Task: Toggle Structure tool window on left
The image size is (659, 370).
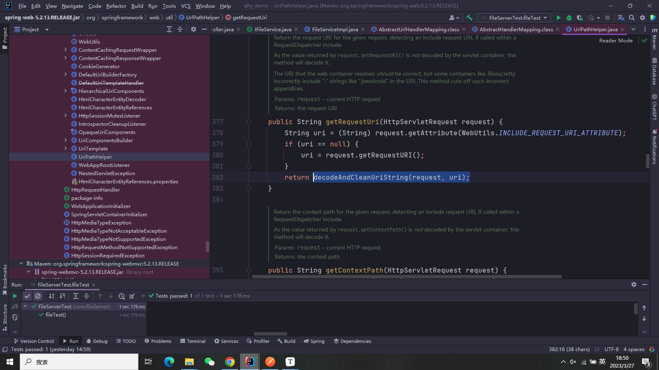Action: point(5,317)
